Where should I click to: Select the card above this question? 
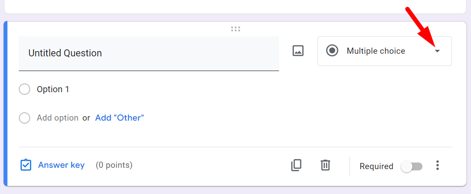pos(235,6)
